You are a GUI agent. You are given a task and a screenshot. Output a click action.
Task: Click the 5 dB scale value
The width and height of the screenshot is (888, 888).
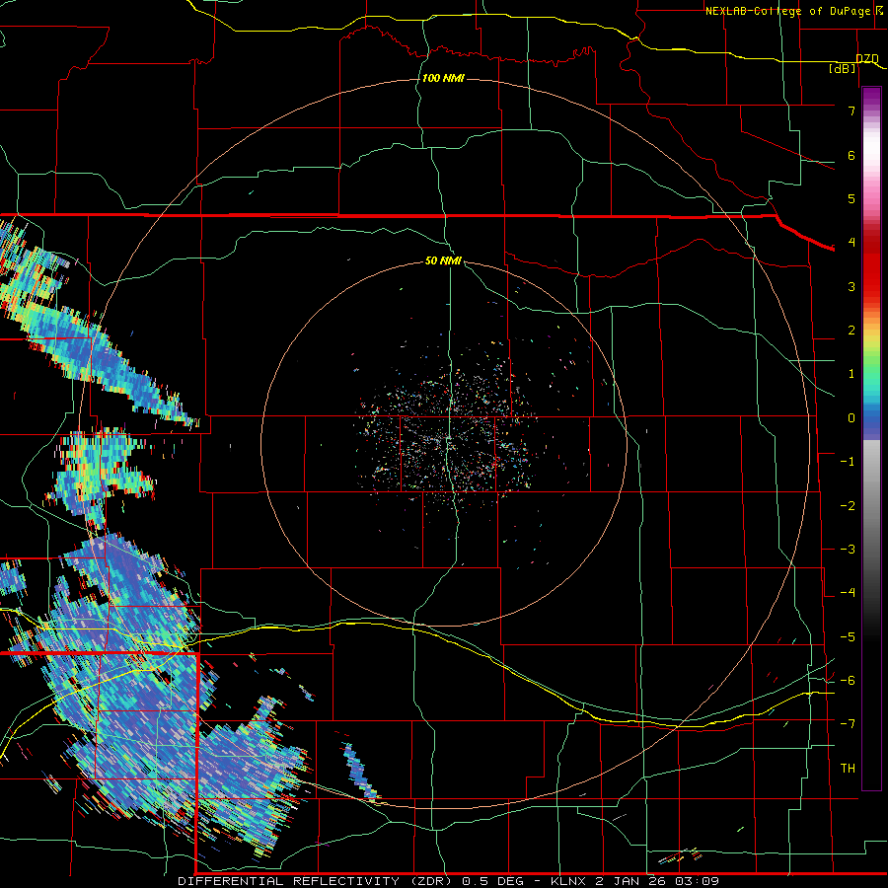click(x=851, y=198)
